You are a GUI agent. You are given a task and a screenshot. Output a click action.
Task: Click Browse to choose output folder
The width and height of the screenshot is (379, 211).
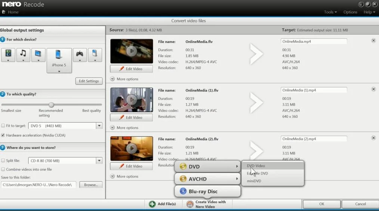[x=91, y=185]
